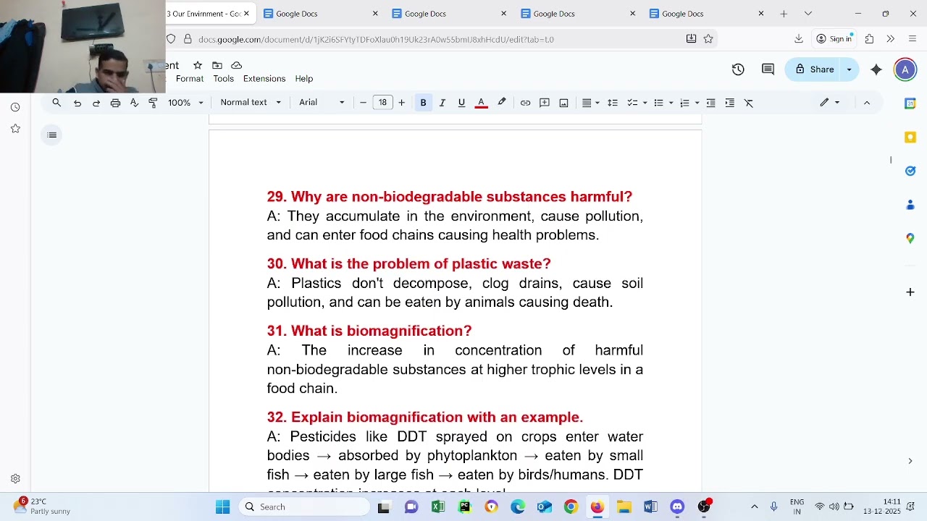Show all comments panel
The image size is (927, 521).
coord(768,69)
